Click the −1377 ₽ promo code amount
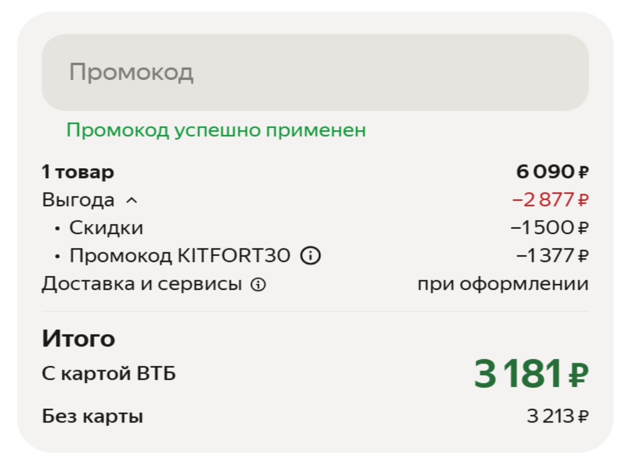The width and height of the screenshot is (625, 466). pos(552,256)
